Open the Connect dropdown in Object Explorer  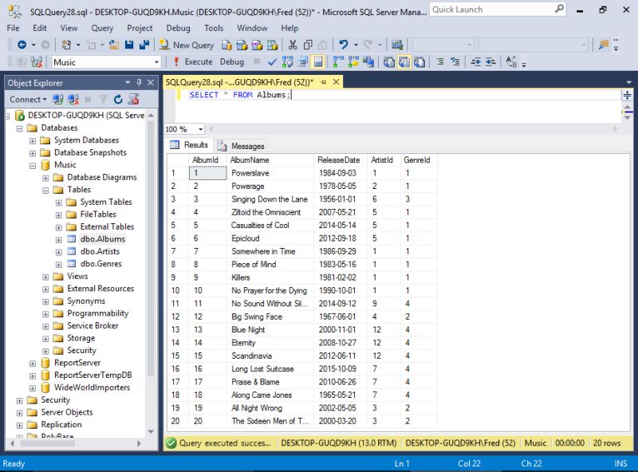28,100
